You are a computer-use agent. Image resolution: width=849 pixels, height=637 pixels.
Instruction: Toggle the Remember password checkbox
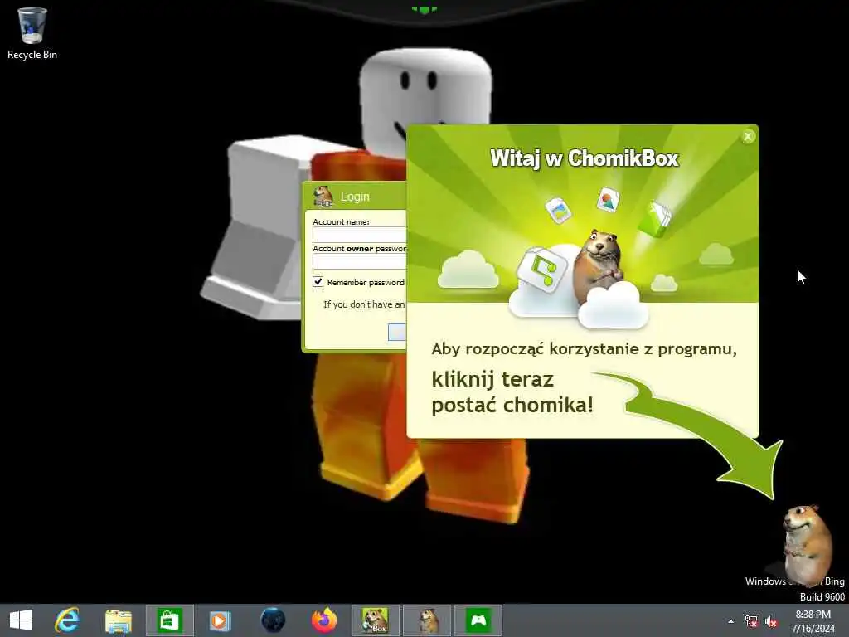[x=318, y=282]
